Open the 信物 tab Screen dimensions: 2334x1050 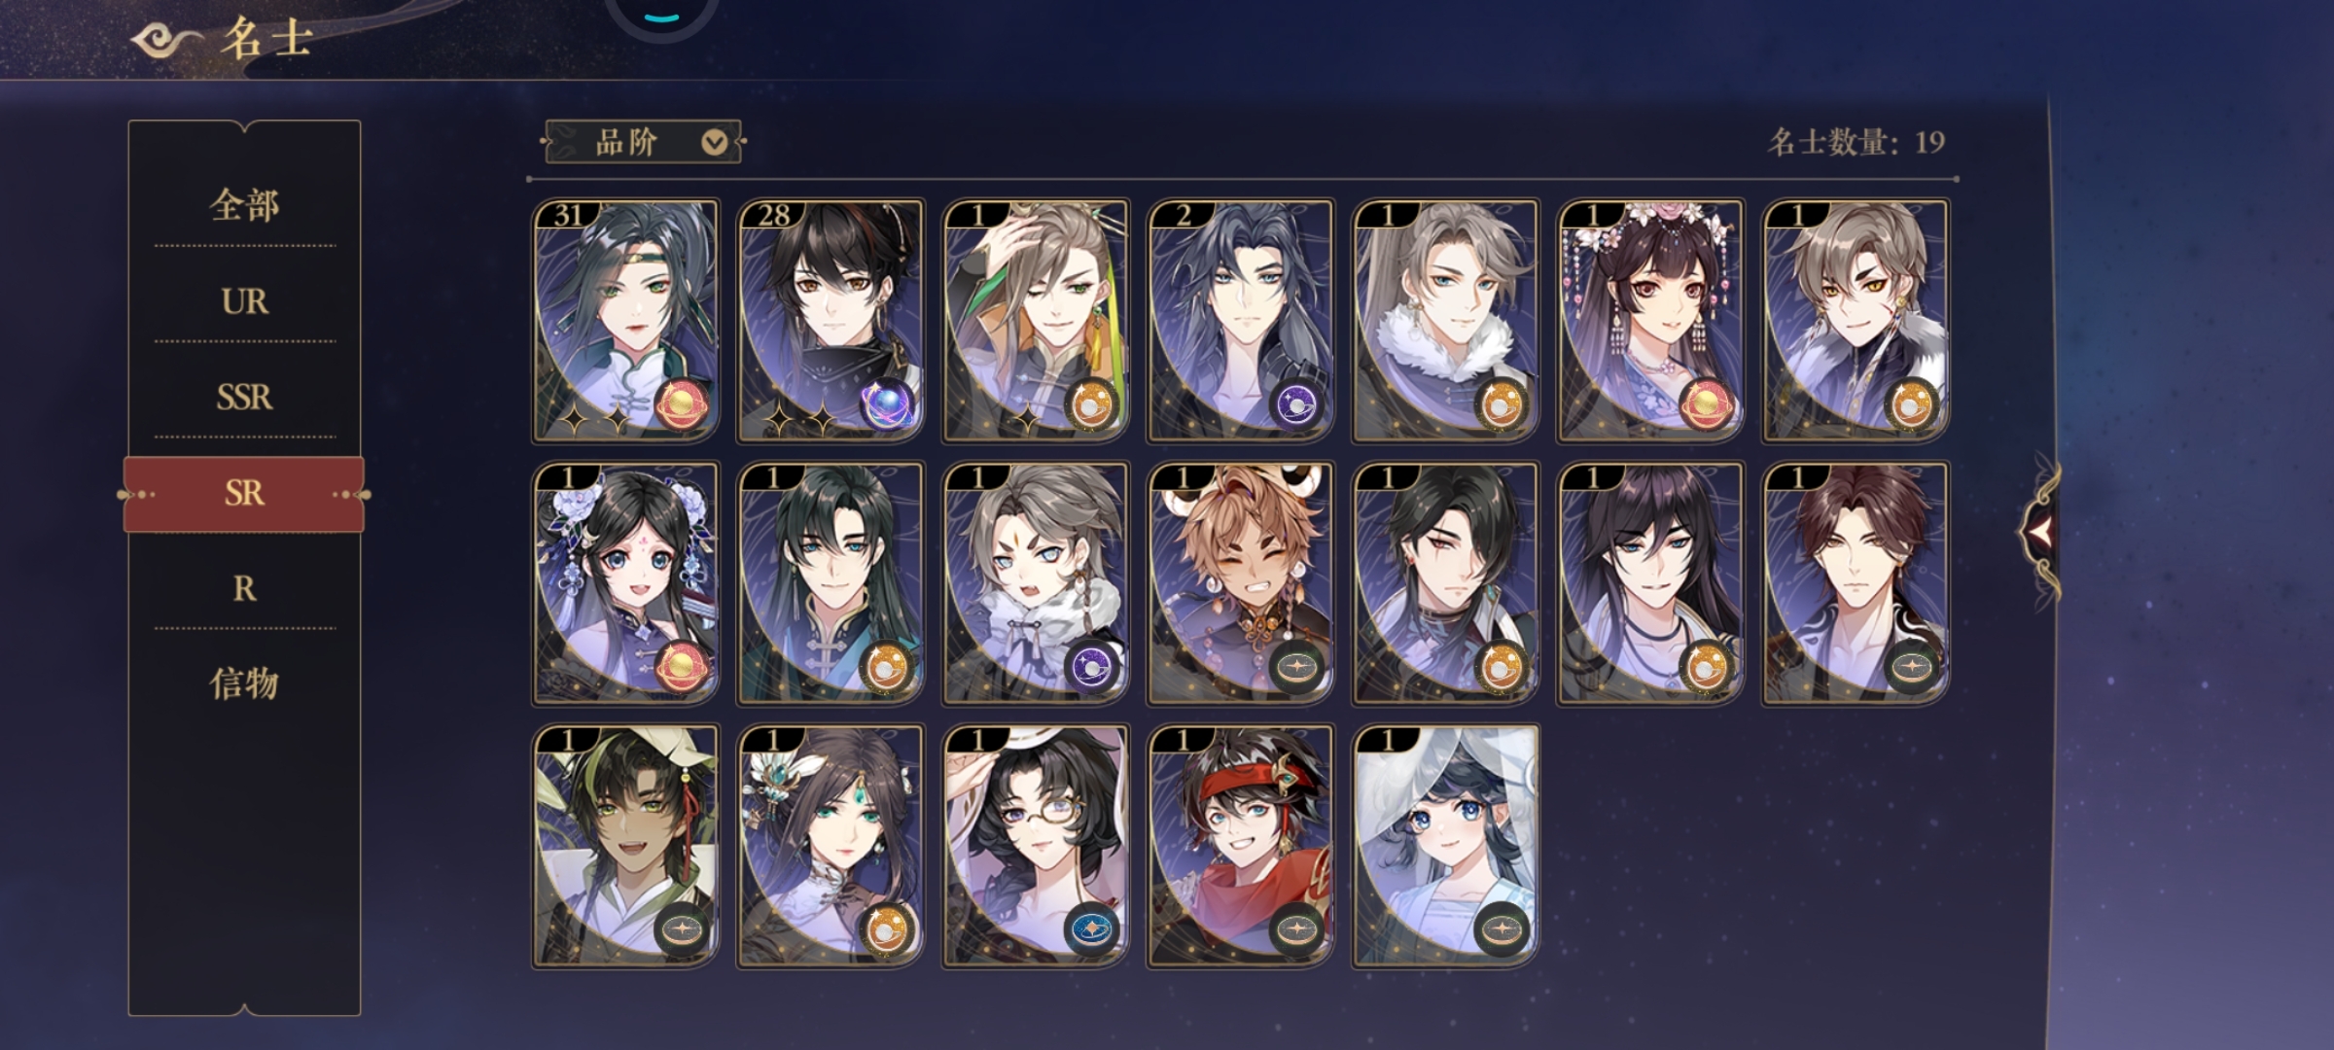tap(244, 683)
